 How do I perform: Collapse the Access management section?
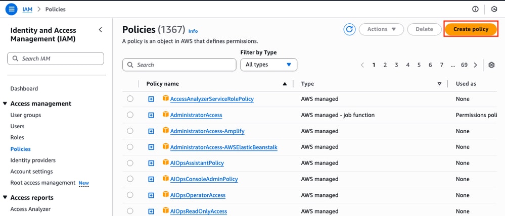[5, 103]
